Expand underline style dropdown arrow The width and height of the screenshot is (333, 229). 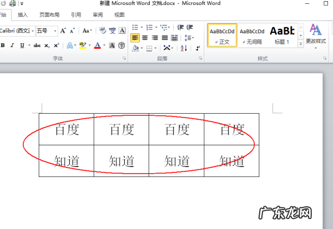pos(29,45)
